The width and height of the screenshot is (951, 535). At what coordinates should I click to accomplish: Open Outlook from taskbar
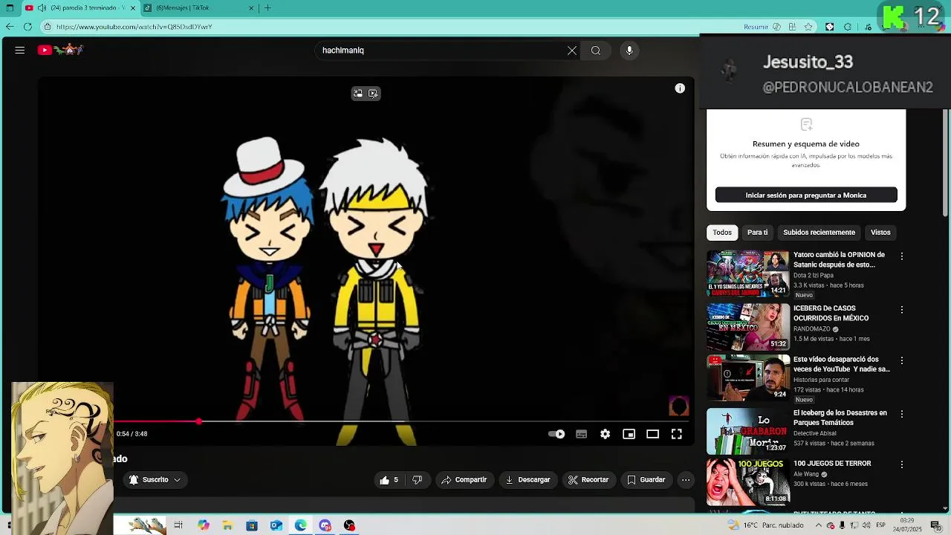[x=276, y=525]
